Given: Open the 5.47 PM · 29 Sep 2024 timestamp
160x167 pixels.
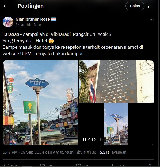Looking at the screenshot, I should (24, 152).
